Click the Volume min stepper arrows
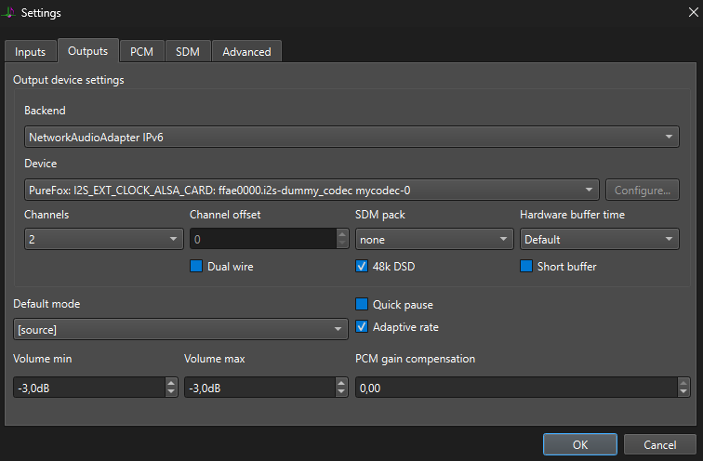The image size is (703, 461). tap(170, 388)
